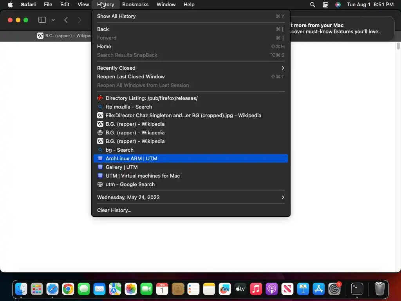Open News from the Dock

(287, 289)
